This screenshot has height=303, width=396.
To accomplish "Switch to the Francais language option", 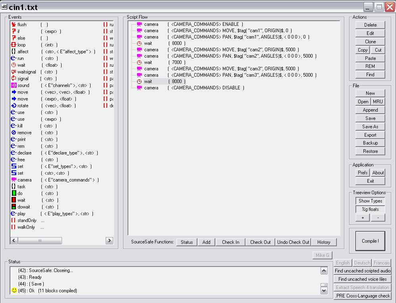I will click(381, 262).
